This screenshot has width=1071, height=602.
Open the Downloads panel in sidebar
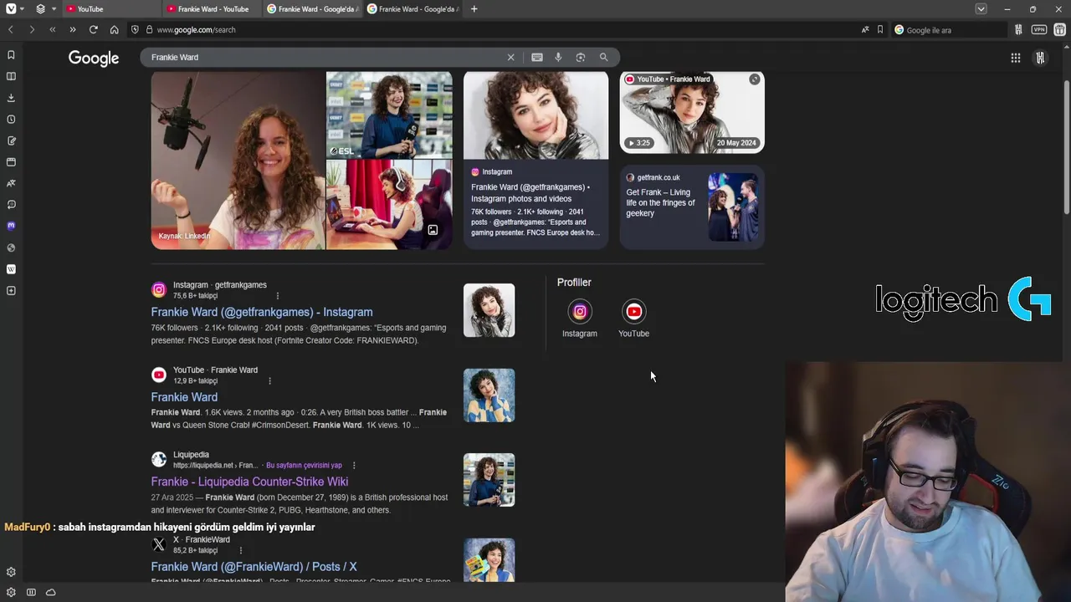point(11,98)
